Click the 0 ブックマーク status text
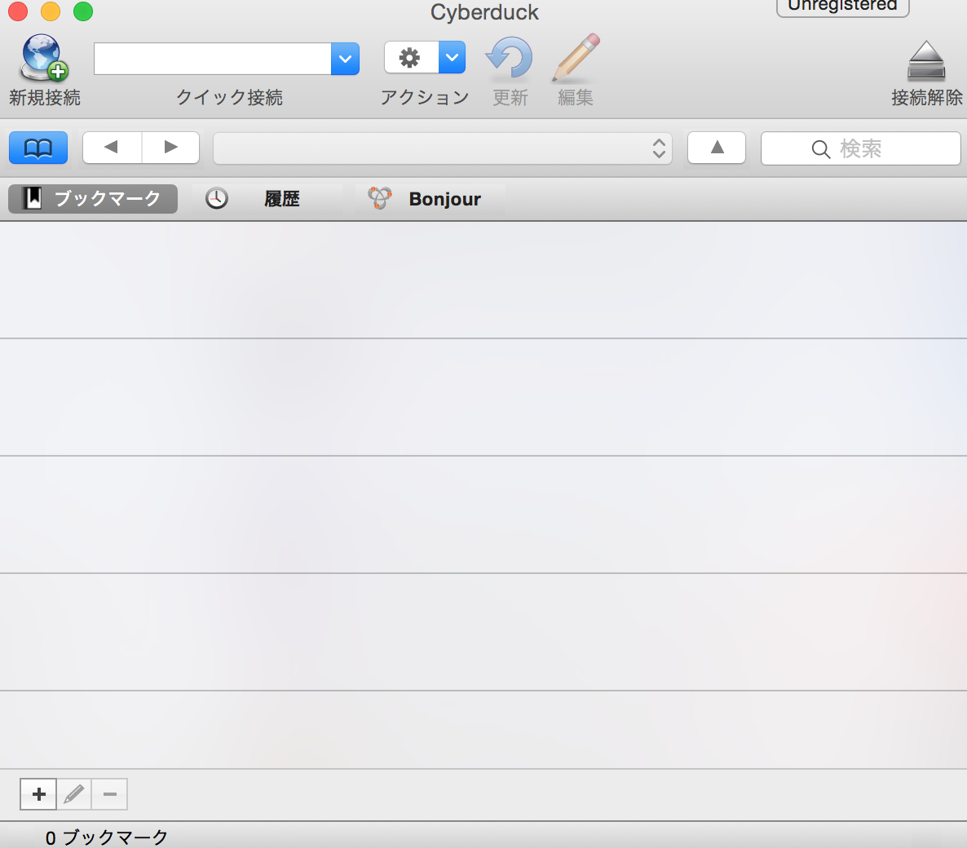Screen dimensions: 967x848 click(106, 837)
